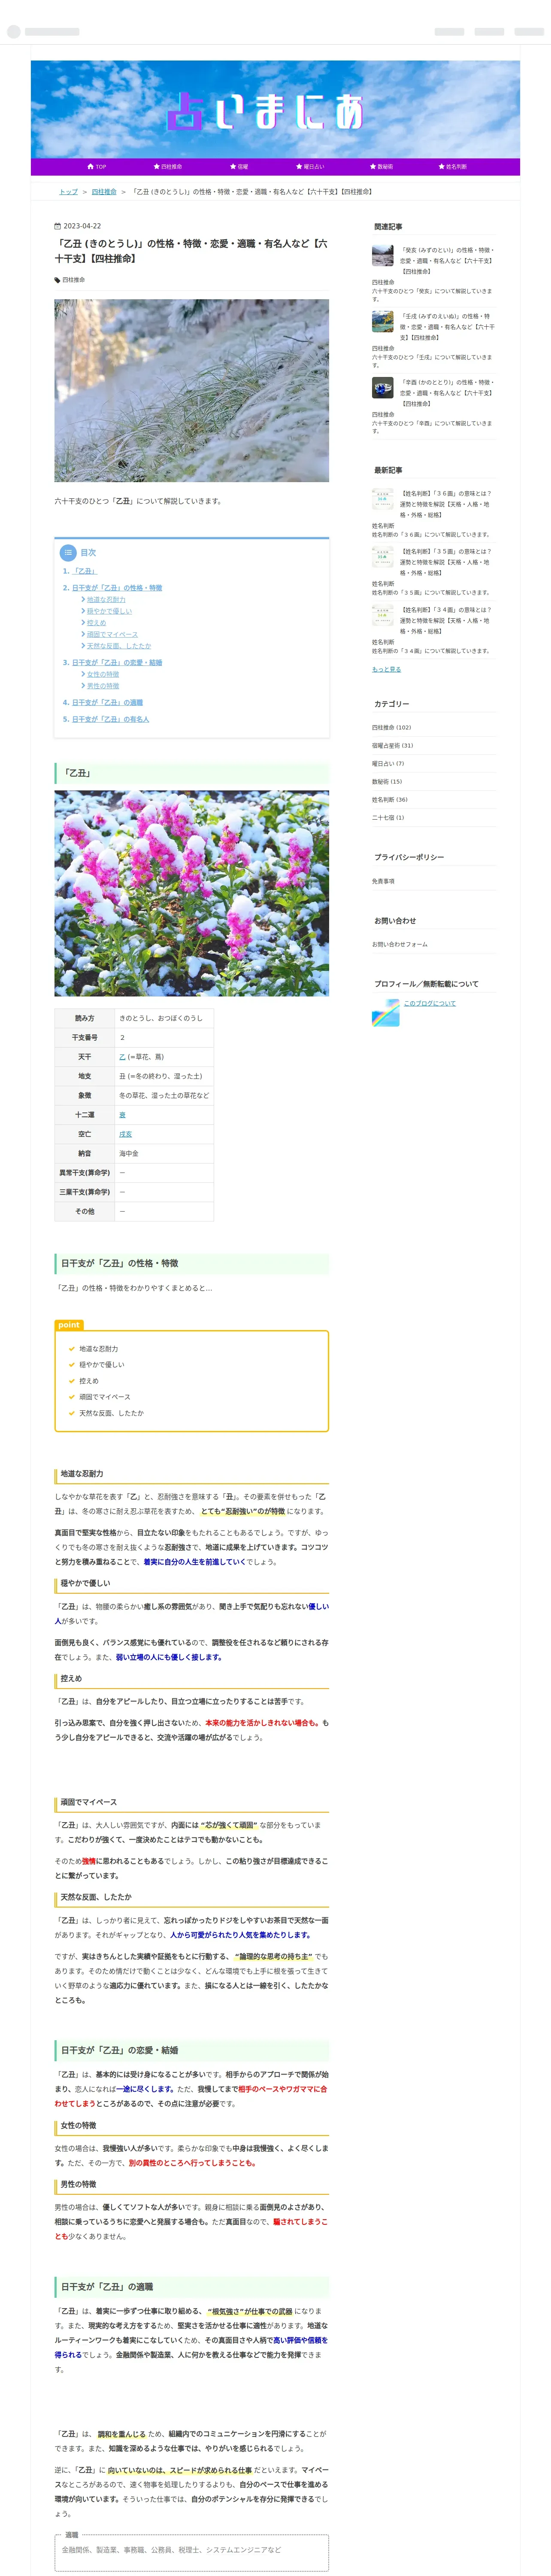This screenshot has width=551, height=2576.
Task: Click the 占いまにあ header banner logo
Action: pos(275,109)
